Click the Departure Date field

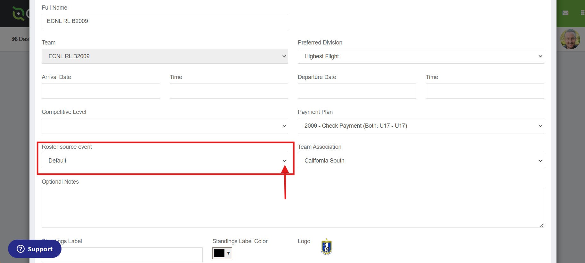[357, 91]
